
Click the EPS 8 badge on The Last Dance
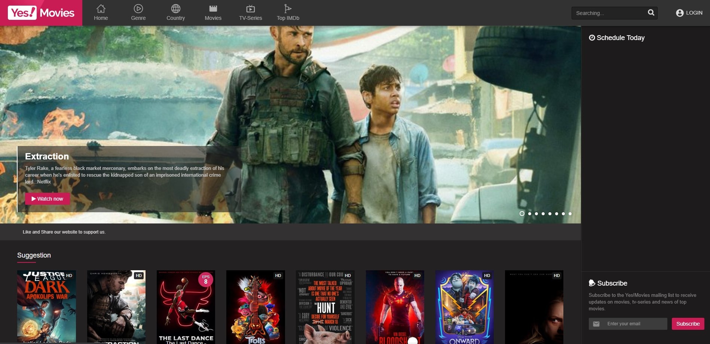206,280
